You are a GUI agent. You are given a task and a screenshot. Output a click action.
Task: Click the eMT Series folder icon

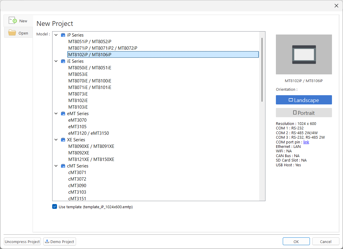pyautogui.click(x=63, y=113)
